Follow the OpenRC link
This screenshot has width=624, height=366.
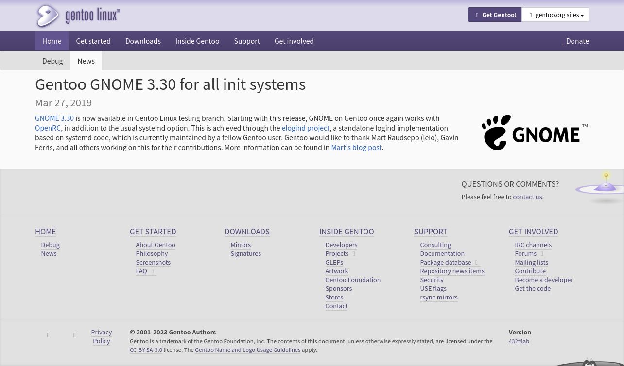[x=48, y=128]
